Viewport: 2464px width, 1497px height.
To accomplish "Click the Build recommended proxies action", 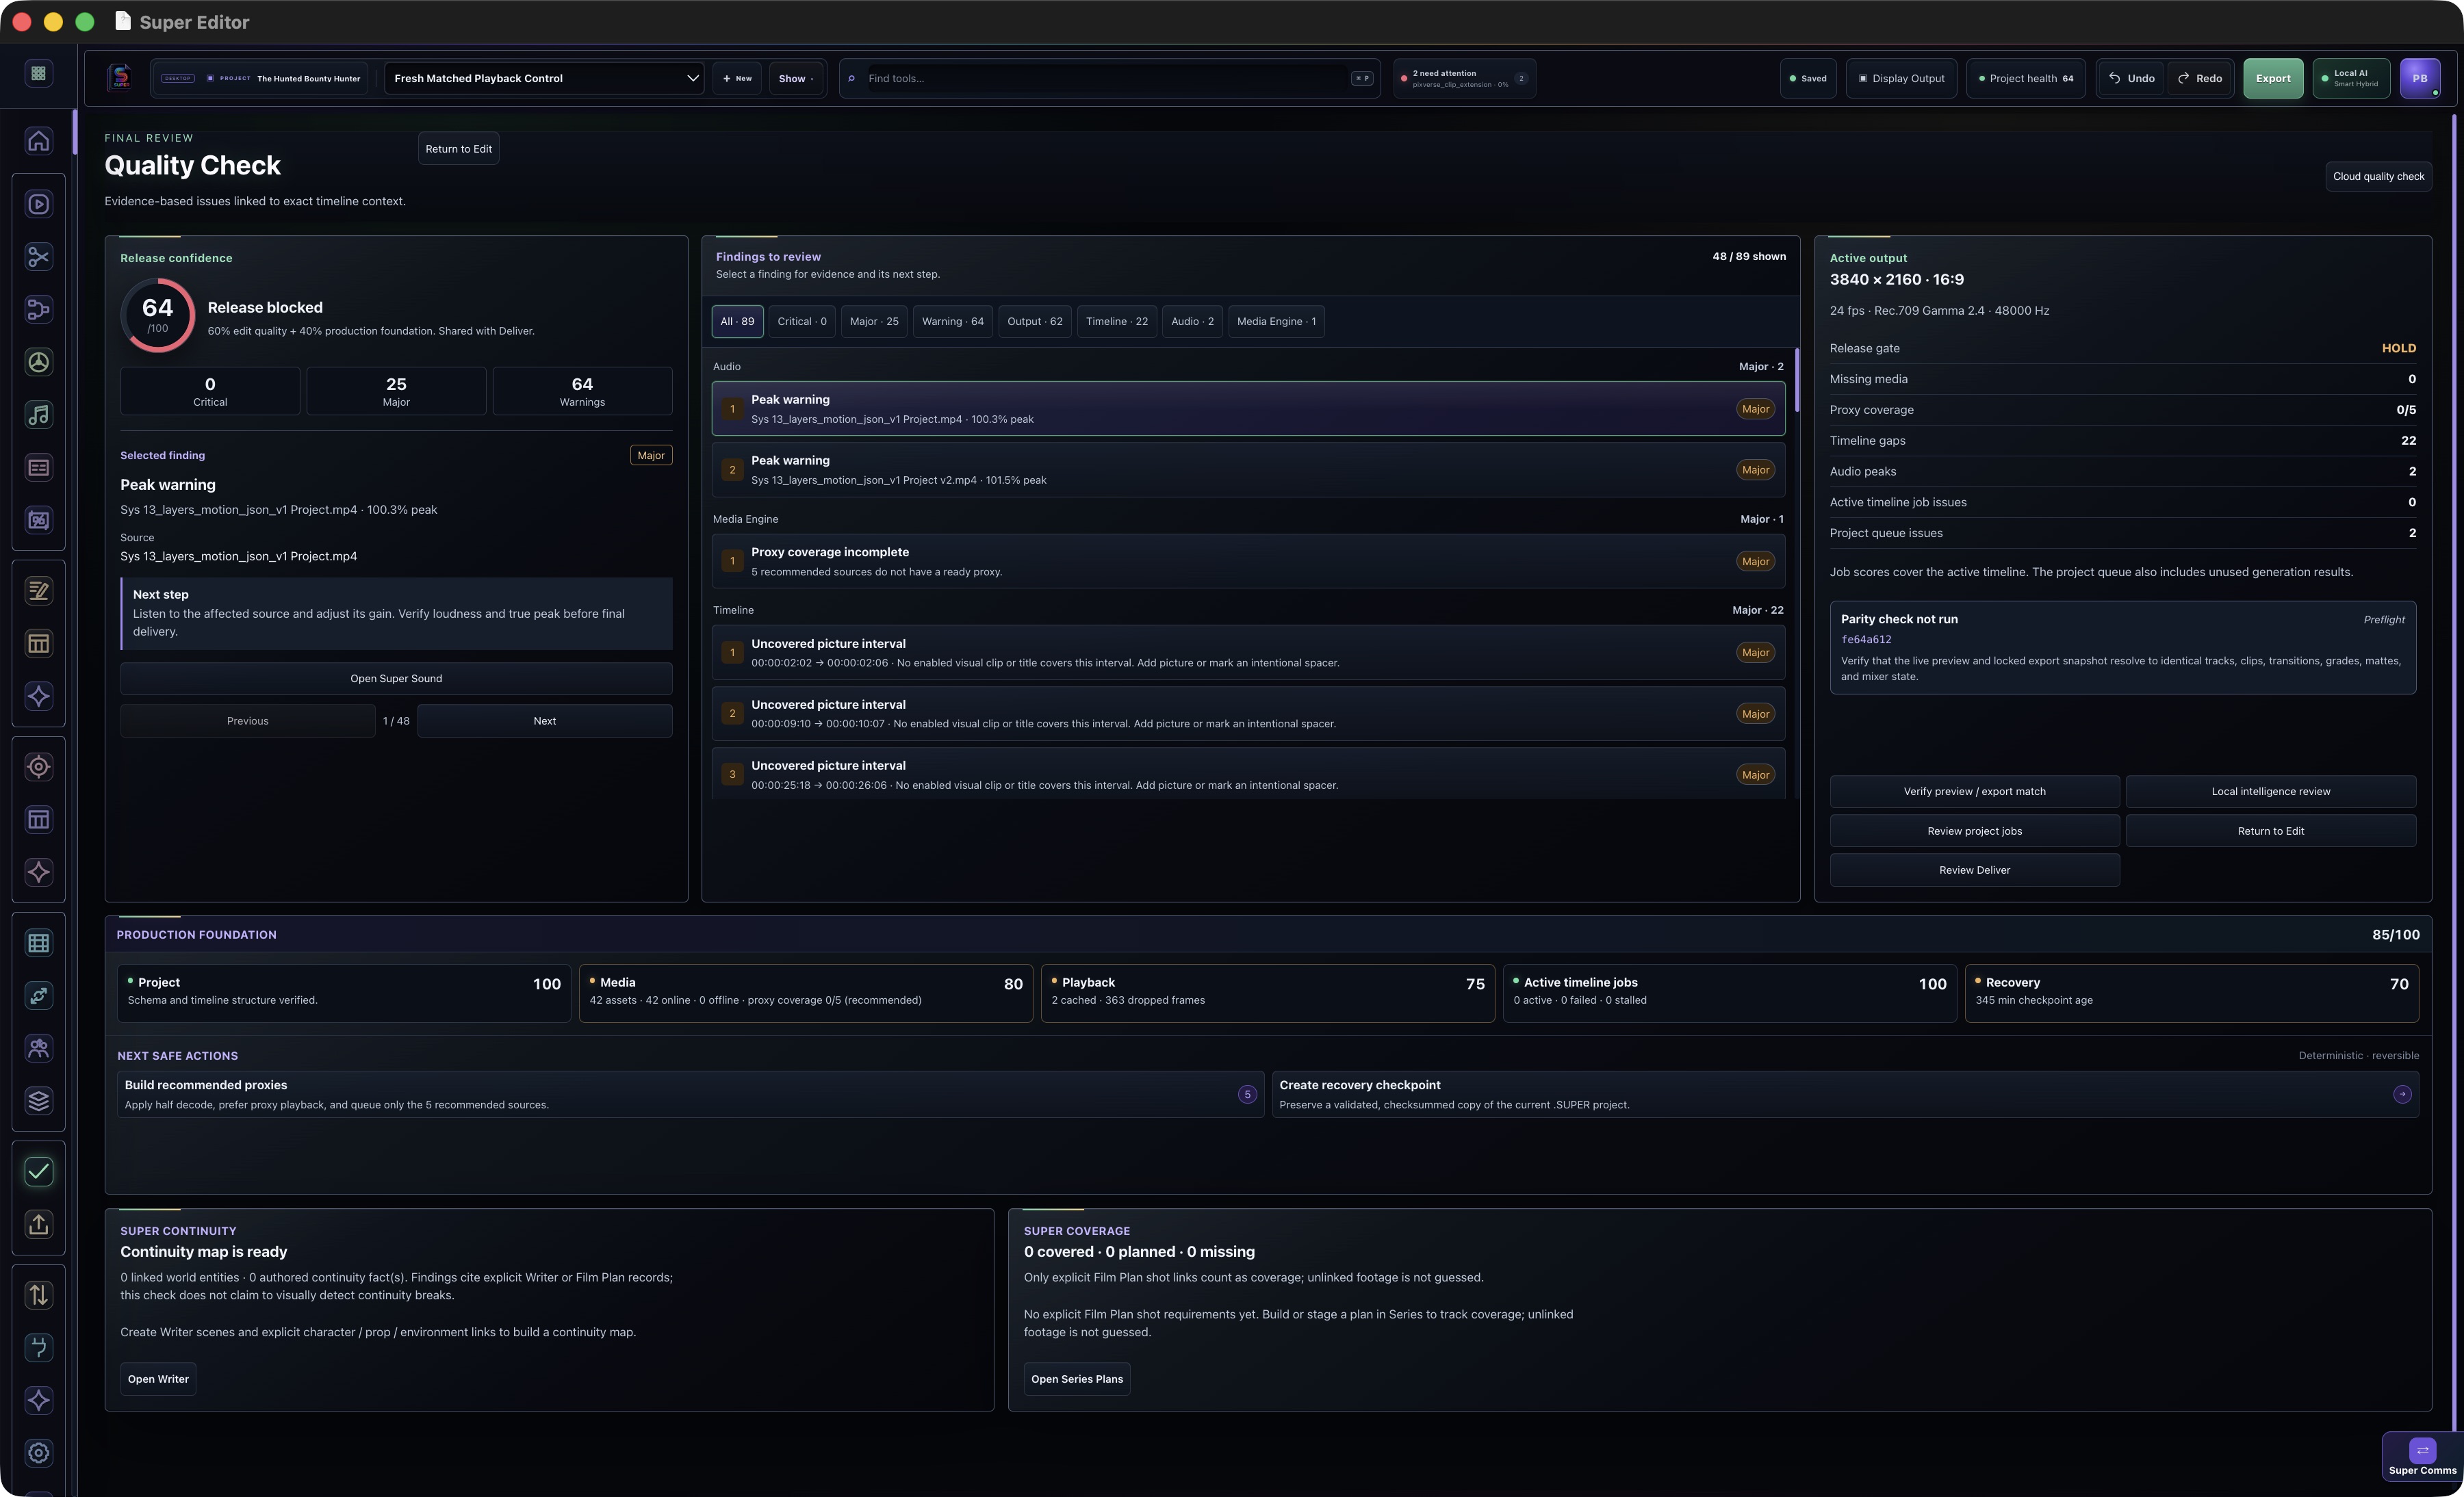I will pos(690,1094).
